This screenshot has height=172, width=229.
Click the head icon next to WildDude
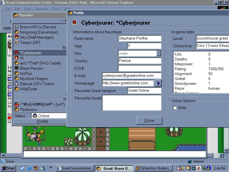(17, 89)
